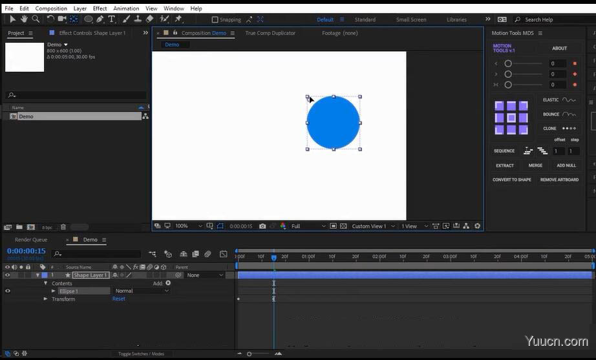Open the zoom 100% magnification dropdown
This screenshot has height=360, width=596.
point(189,226)
